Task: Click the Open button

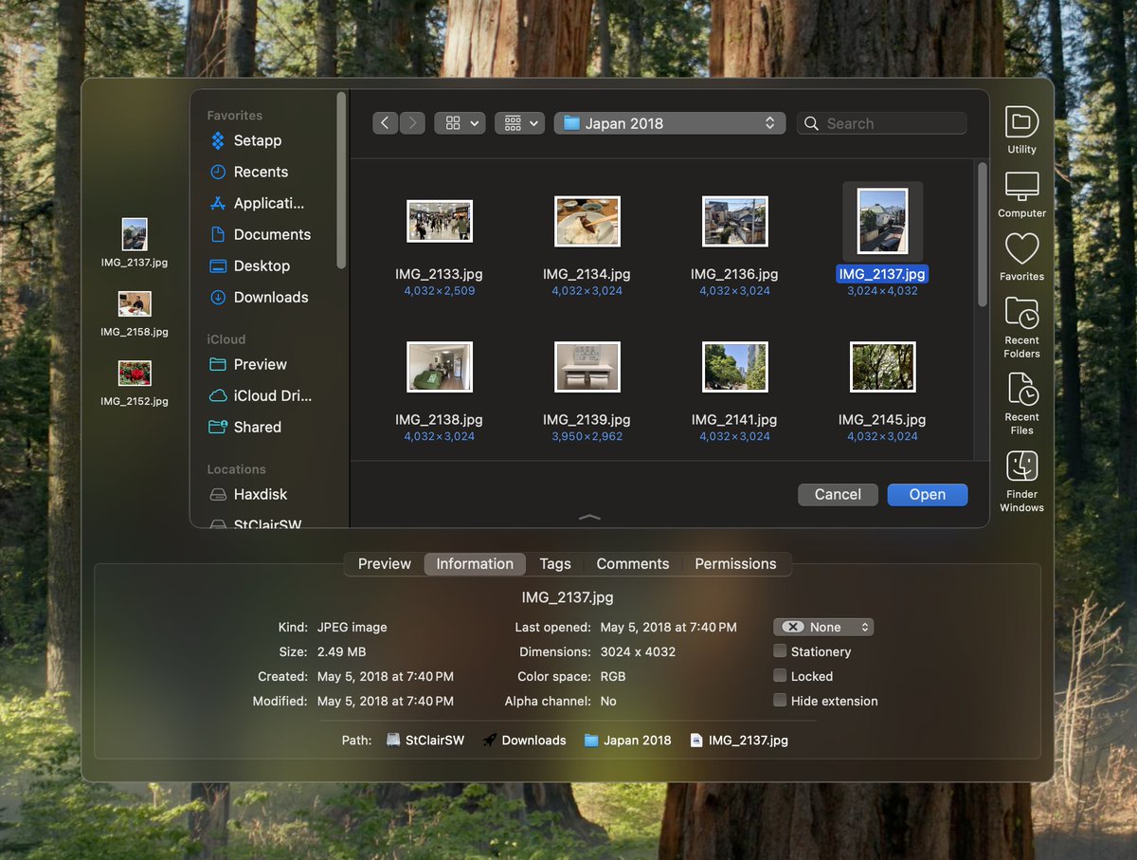Action: coord(928,494)
